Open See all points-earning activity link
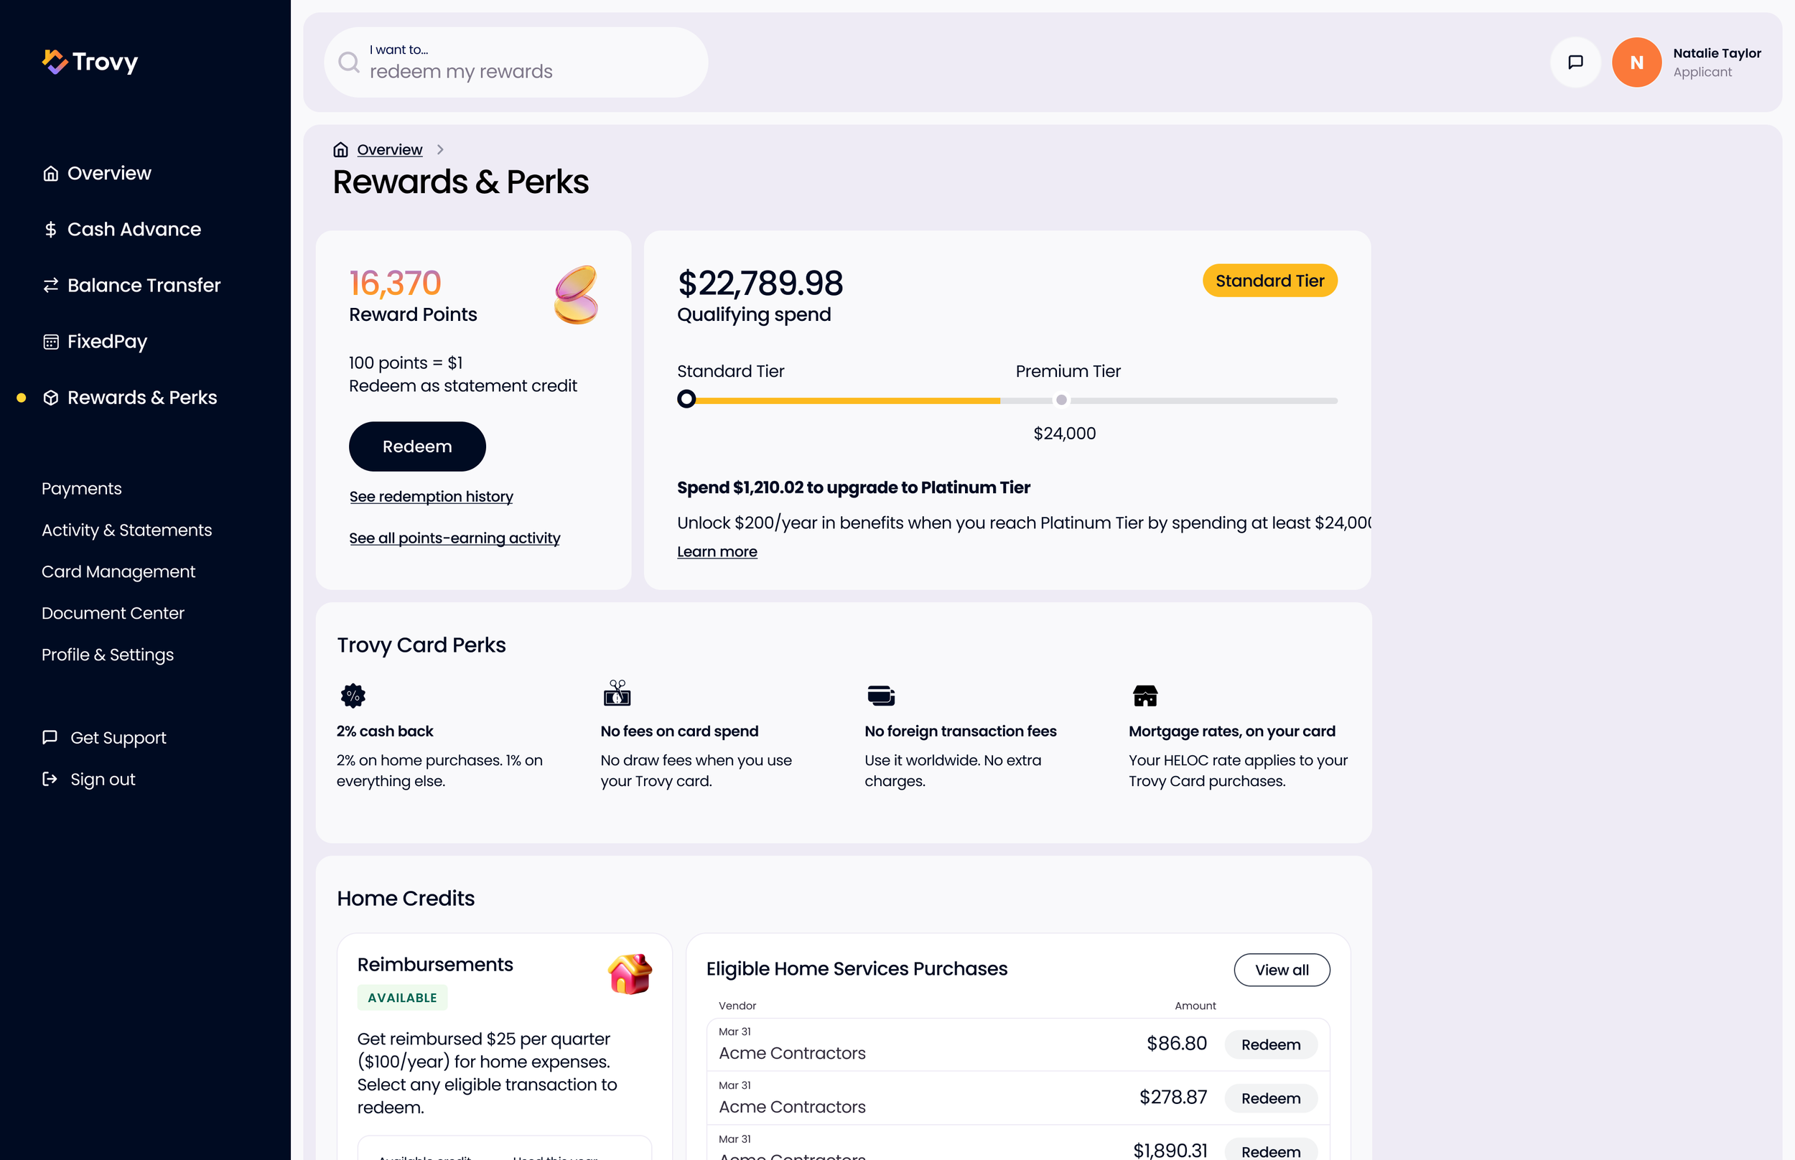Image resolution: width=1795 pixels, height=1160 pixels. click(x=454, y=538)
